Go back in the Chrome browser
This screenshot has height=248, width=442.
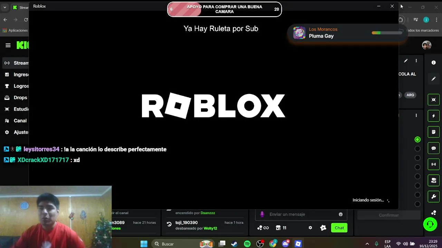coord(5,20)
